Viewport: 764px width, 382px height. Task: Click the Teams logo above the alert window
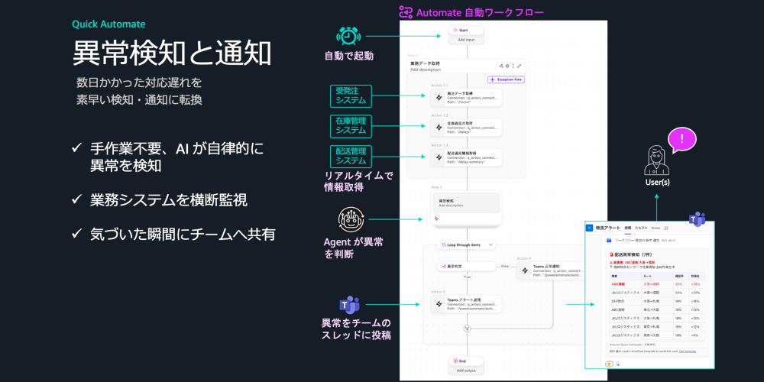(698, 220)
